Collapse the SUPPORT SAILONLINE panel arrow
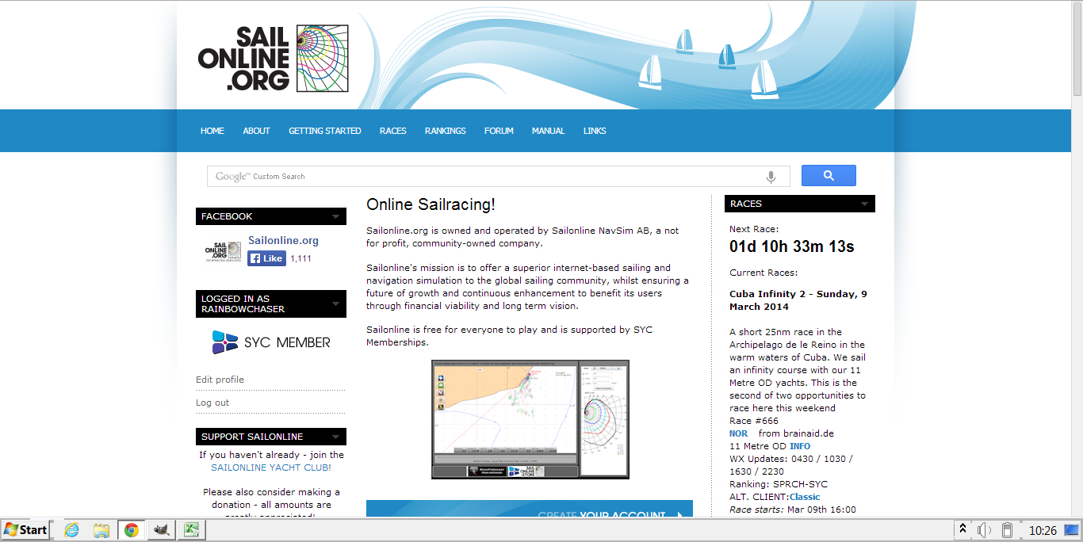 (336, 437)
